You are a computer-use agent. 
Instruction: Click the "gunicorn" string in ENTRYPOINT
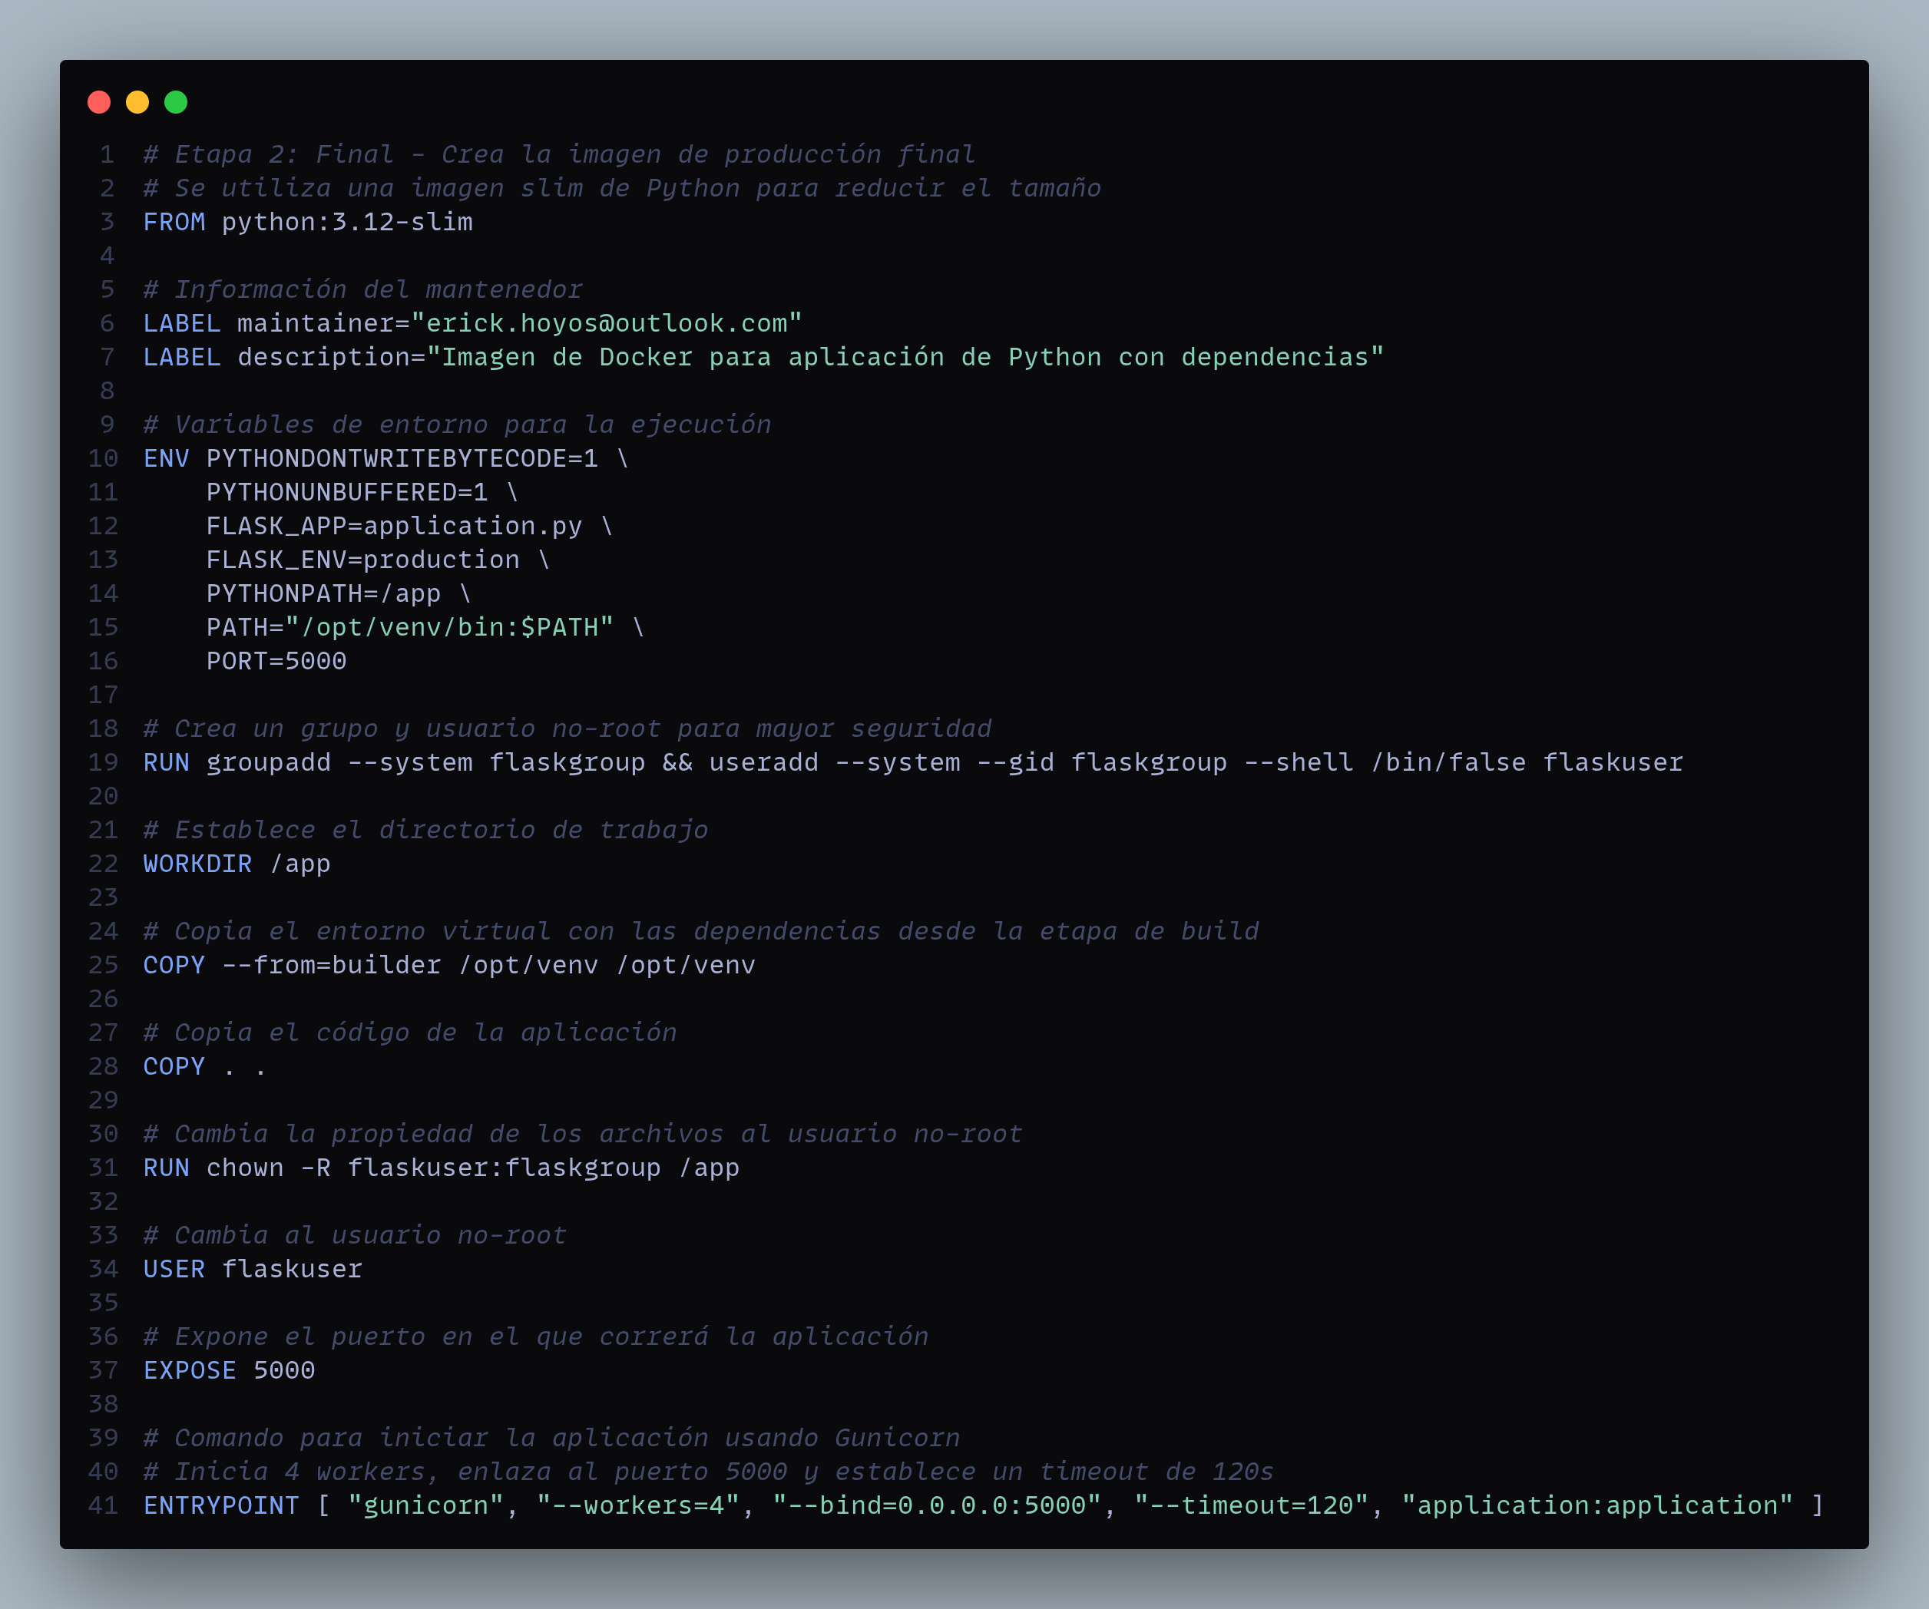click(x=425, y=1506)
